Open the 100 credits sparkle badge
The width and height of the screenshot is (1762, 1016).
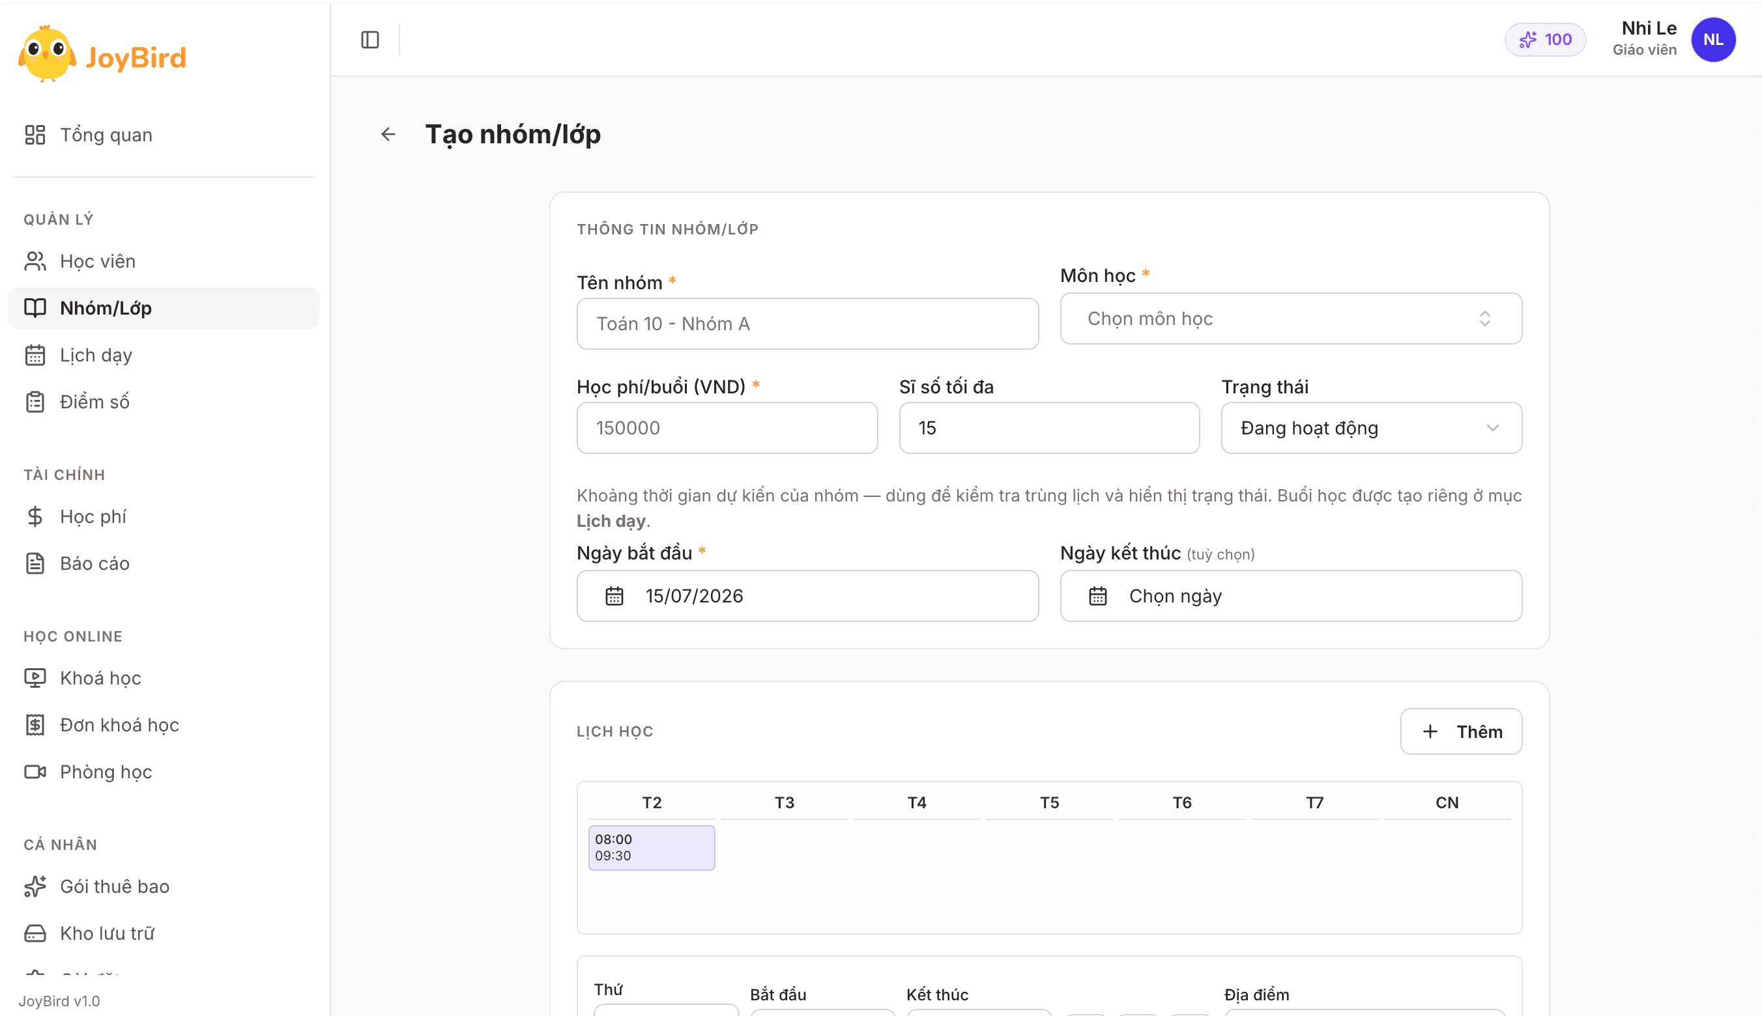tap(1545, 40)
